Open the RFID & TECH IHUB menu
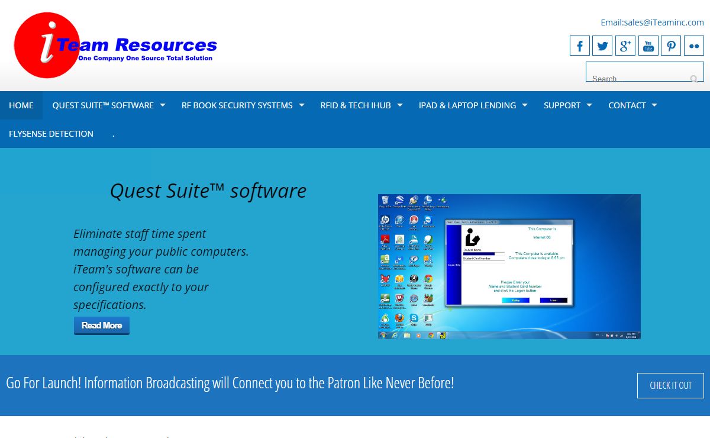This screenshot has height=438, width=710. 356,105
